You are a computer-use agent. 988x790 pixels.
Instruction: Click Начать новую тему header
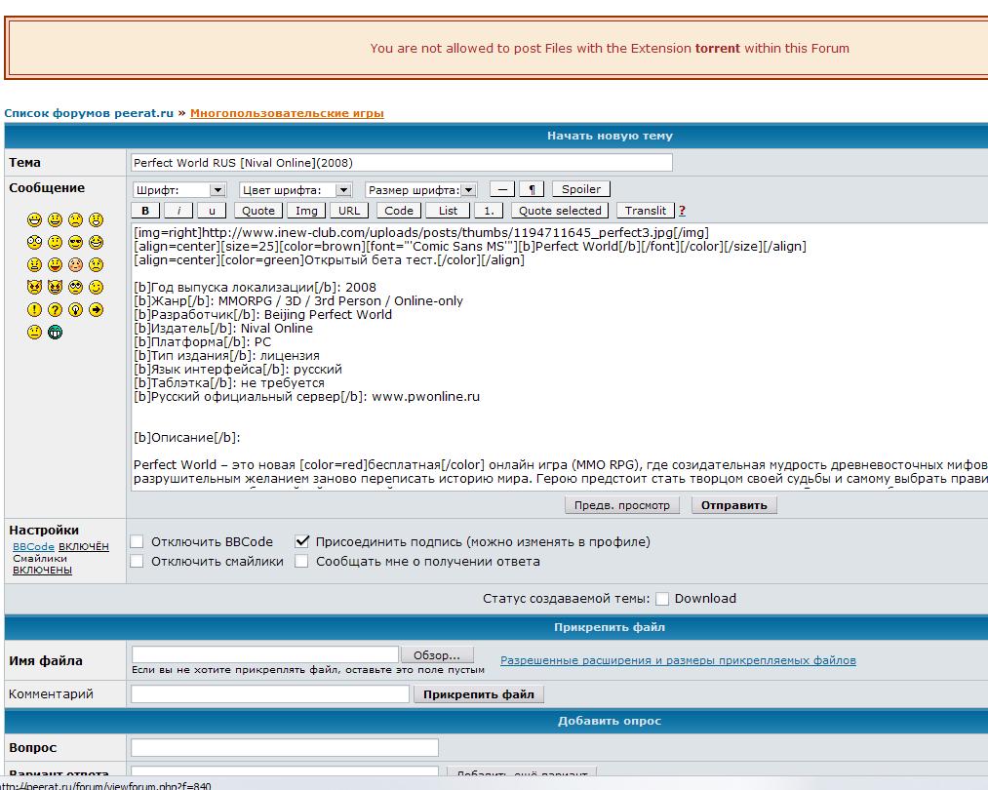tap(610, 136)
